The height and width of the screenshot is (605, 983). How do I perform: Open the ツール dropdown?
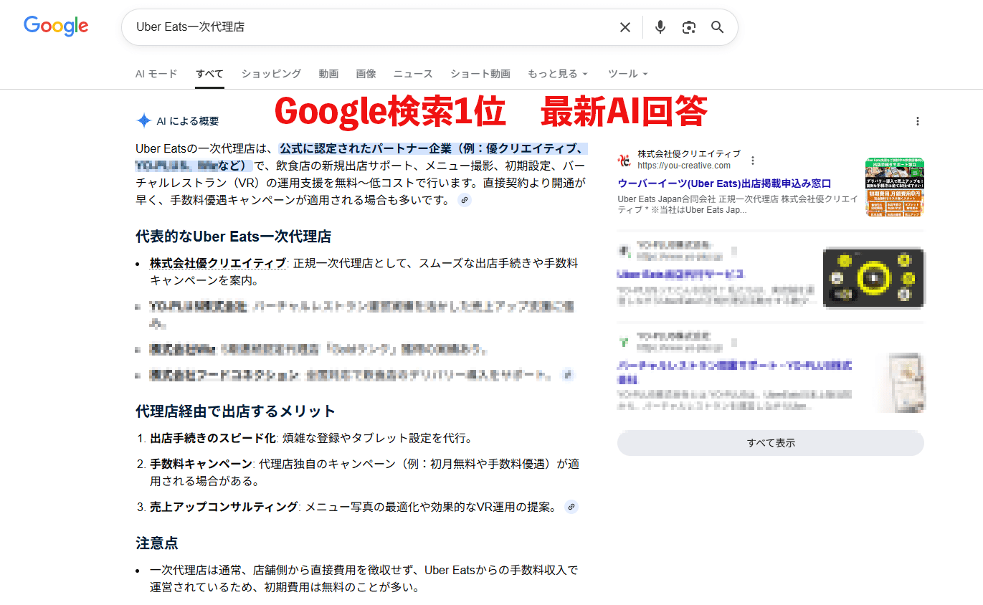[627, 74]
